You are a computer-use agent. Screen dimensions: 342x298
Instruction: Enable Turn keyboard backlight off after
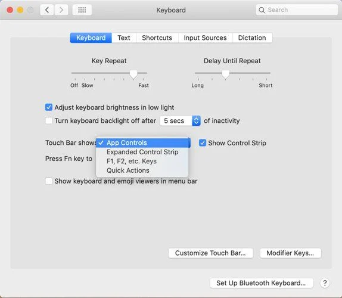pos(49,120)
